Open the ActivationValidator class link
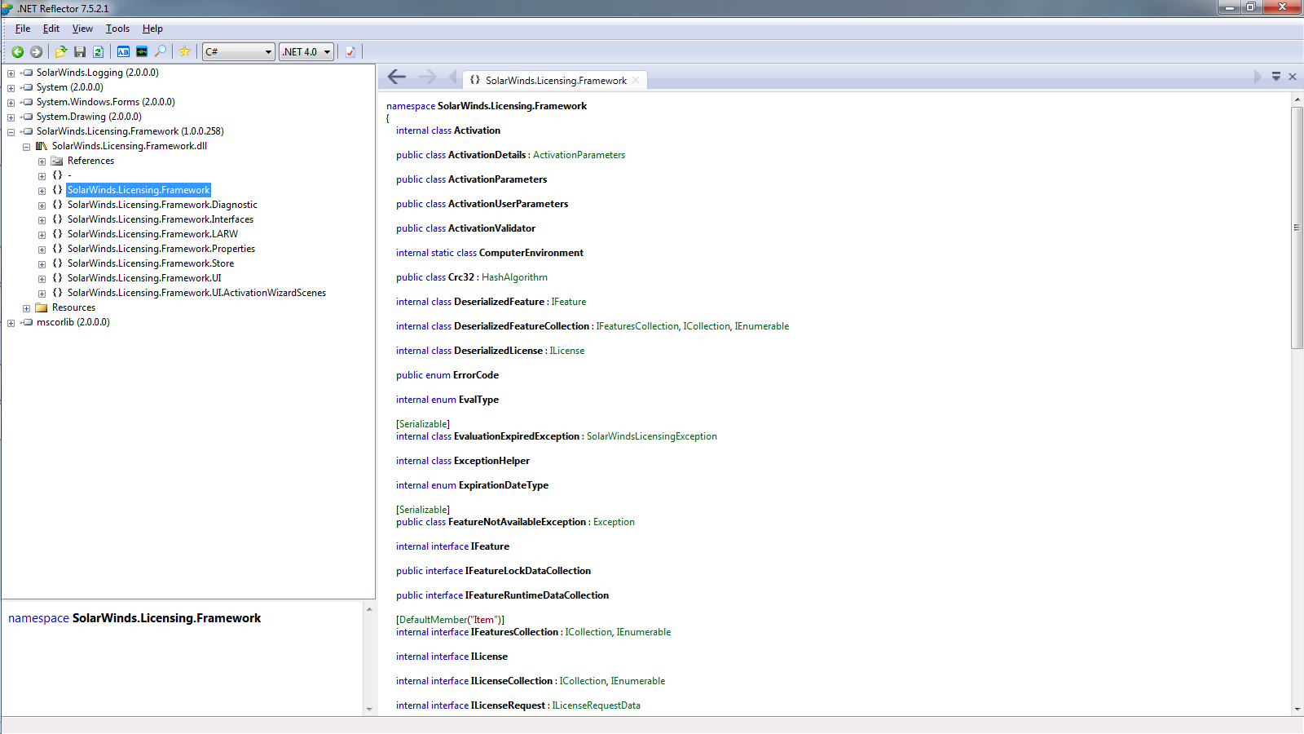 (491, 228)
